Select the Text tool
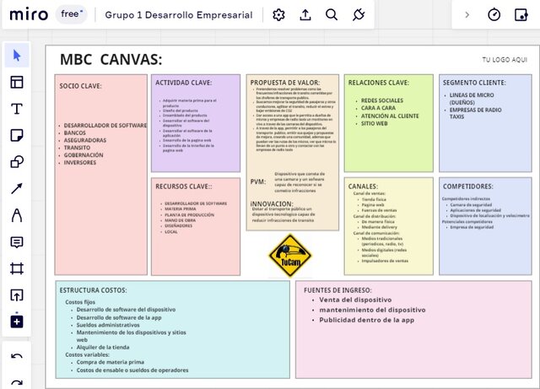The width and height of the screenshot is (540, 389). (x=17, y=109)
